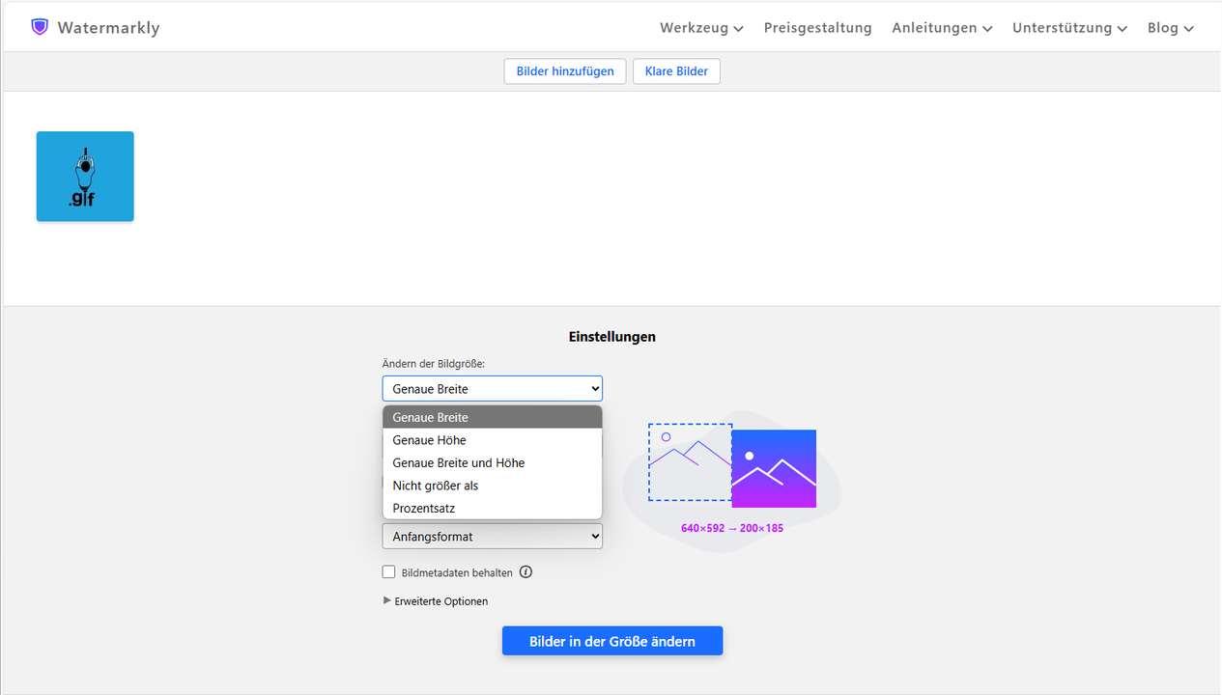This screenshot has height=695, width=1222.
Task: Toggle the Genaue Breite resize mode dropdown
Action: (492, 388)
